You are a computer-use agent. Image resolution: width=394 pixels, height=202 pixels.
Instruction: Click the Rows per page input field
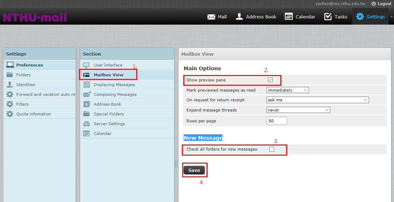pos(277,121)
